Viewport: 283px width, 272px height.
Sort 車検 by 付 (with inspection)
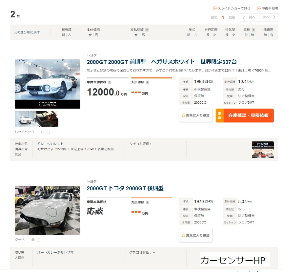(x=246, y=35)
